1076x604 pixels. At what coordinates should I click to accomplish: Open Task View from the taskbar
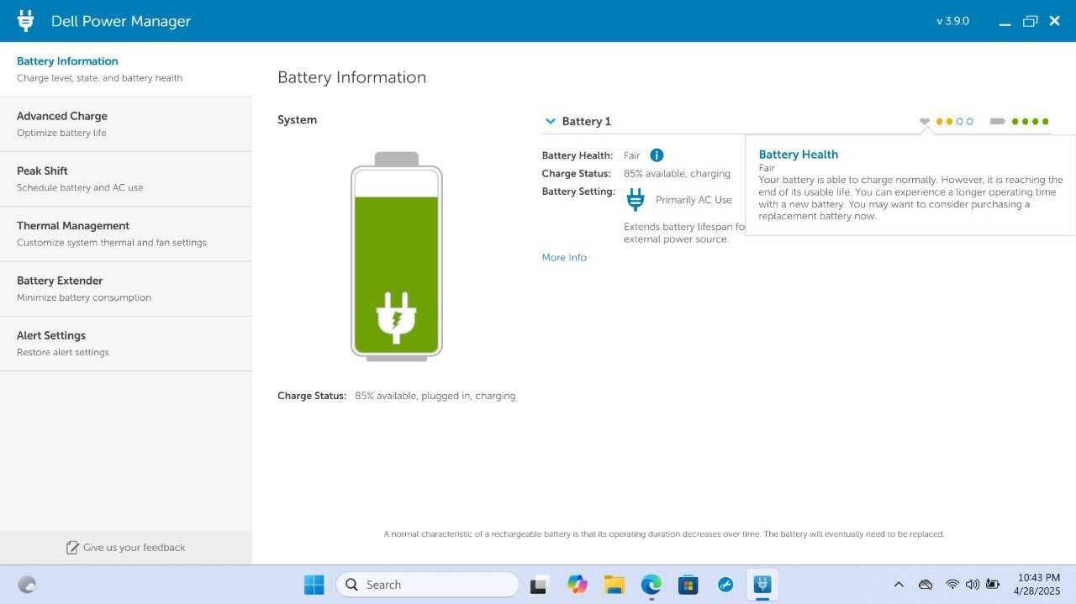pyautogui.click(x=540, y=585)
